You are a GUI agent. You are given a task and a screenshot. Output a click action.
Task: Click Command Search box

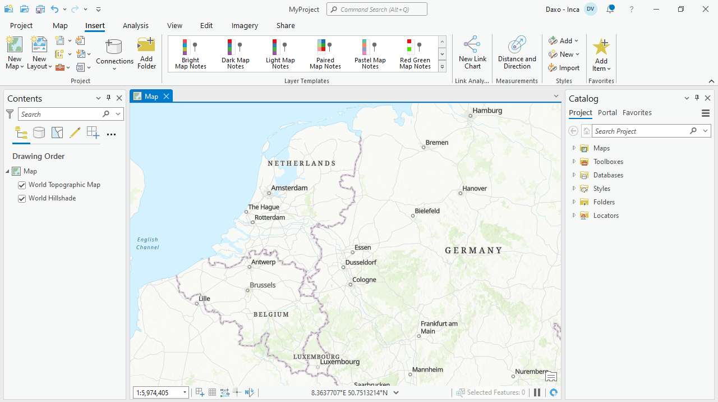point(377,9)
